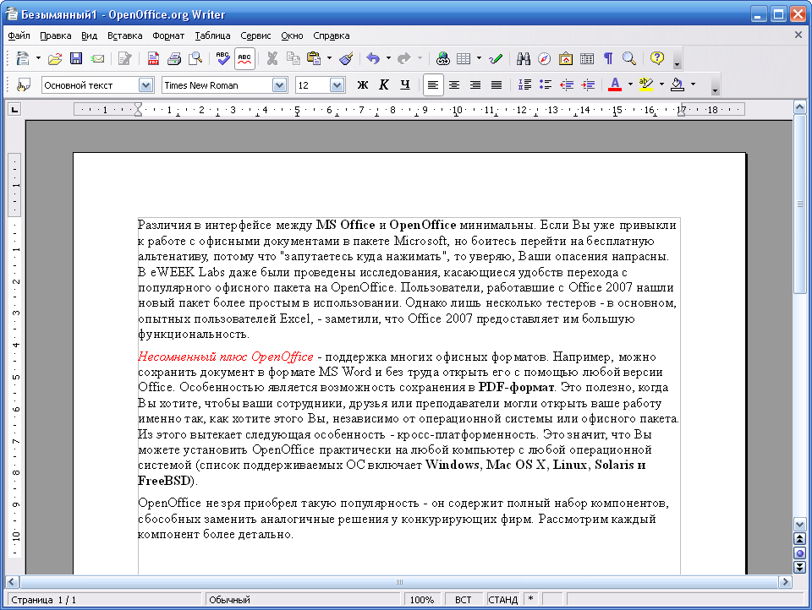The image size is (812, 610).
Task: Expand the font size dropdown arrow
Action: [337, 84]
